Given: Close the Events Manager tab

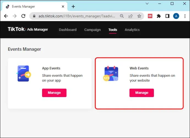Looking at the screenshot, I should click(x=63, y=7).
